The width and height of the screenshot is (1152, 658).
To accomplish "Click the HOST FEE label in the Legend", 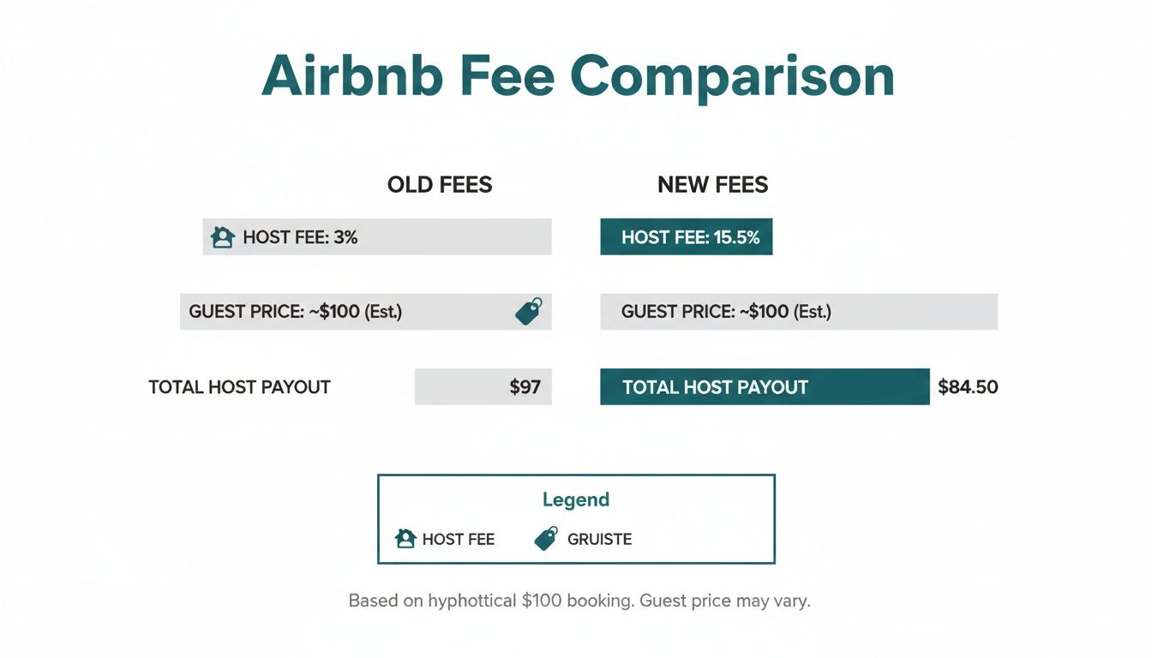I will [459, 540].
